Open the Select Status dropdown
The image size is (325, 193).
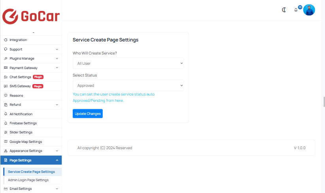(128, 85)
